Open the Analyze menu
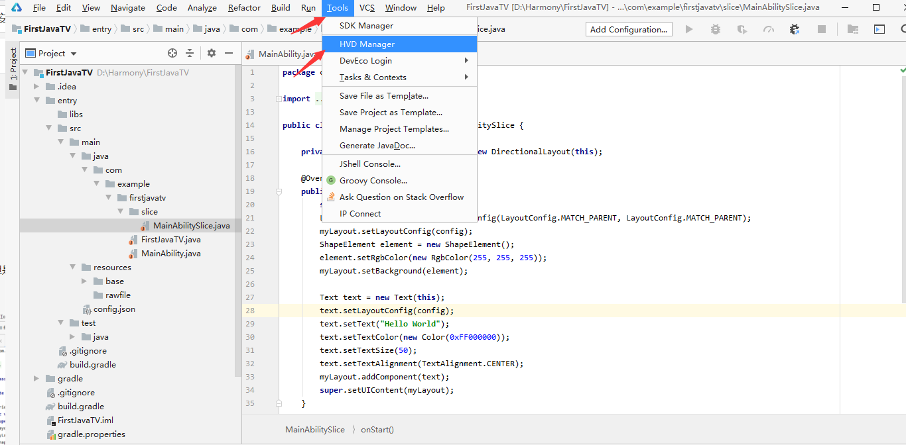 click(202, 8)
